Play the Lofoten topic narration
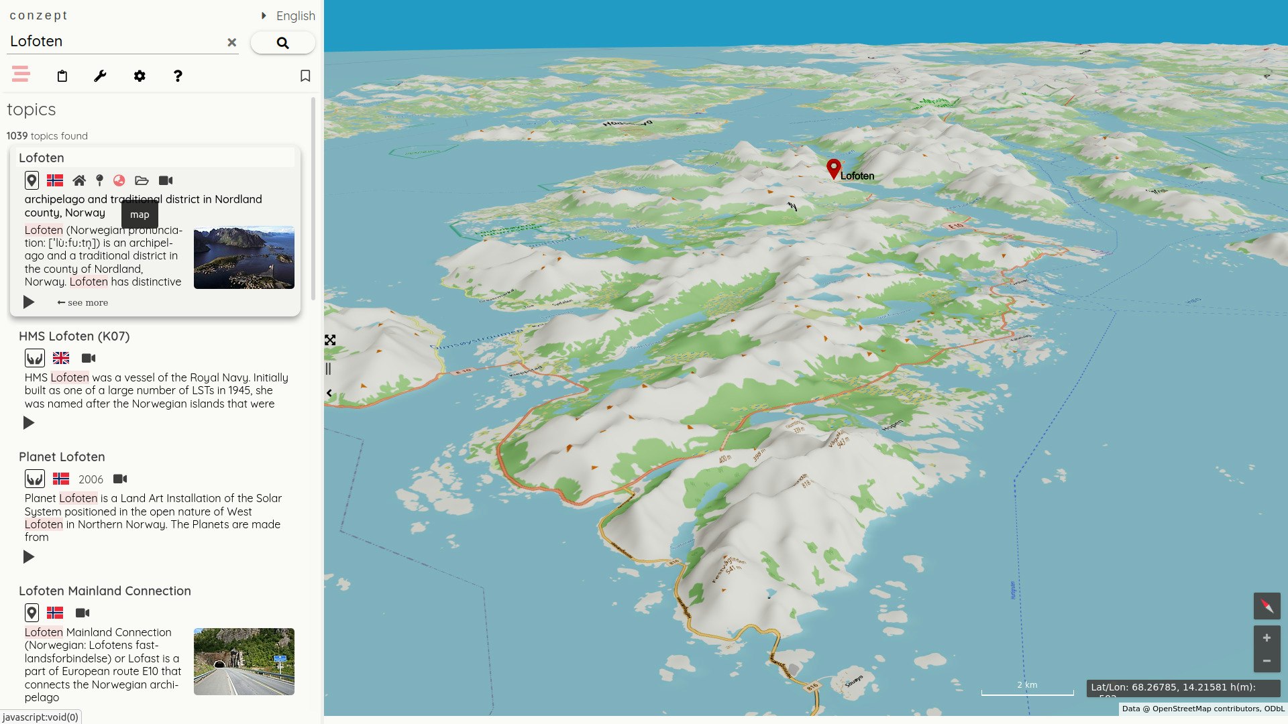 29,302
